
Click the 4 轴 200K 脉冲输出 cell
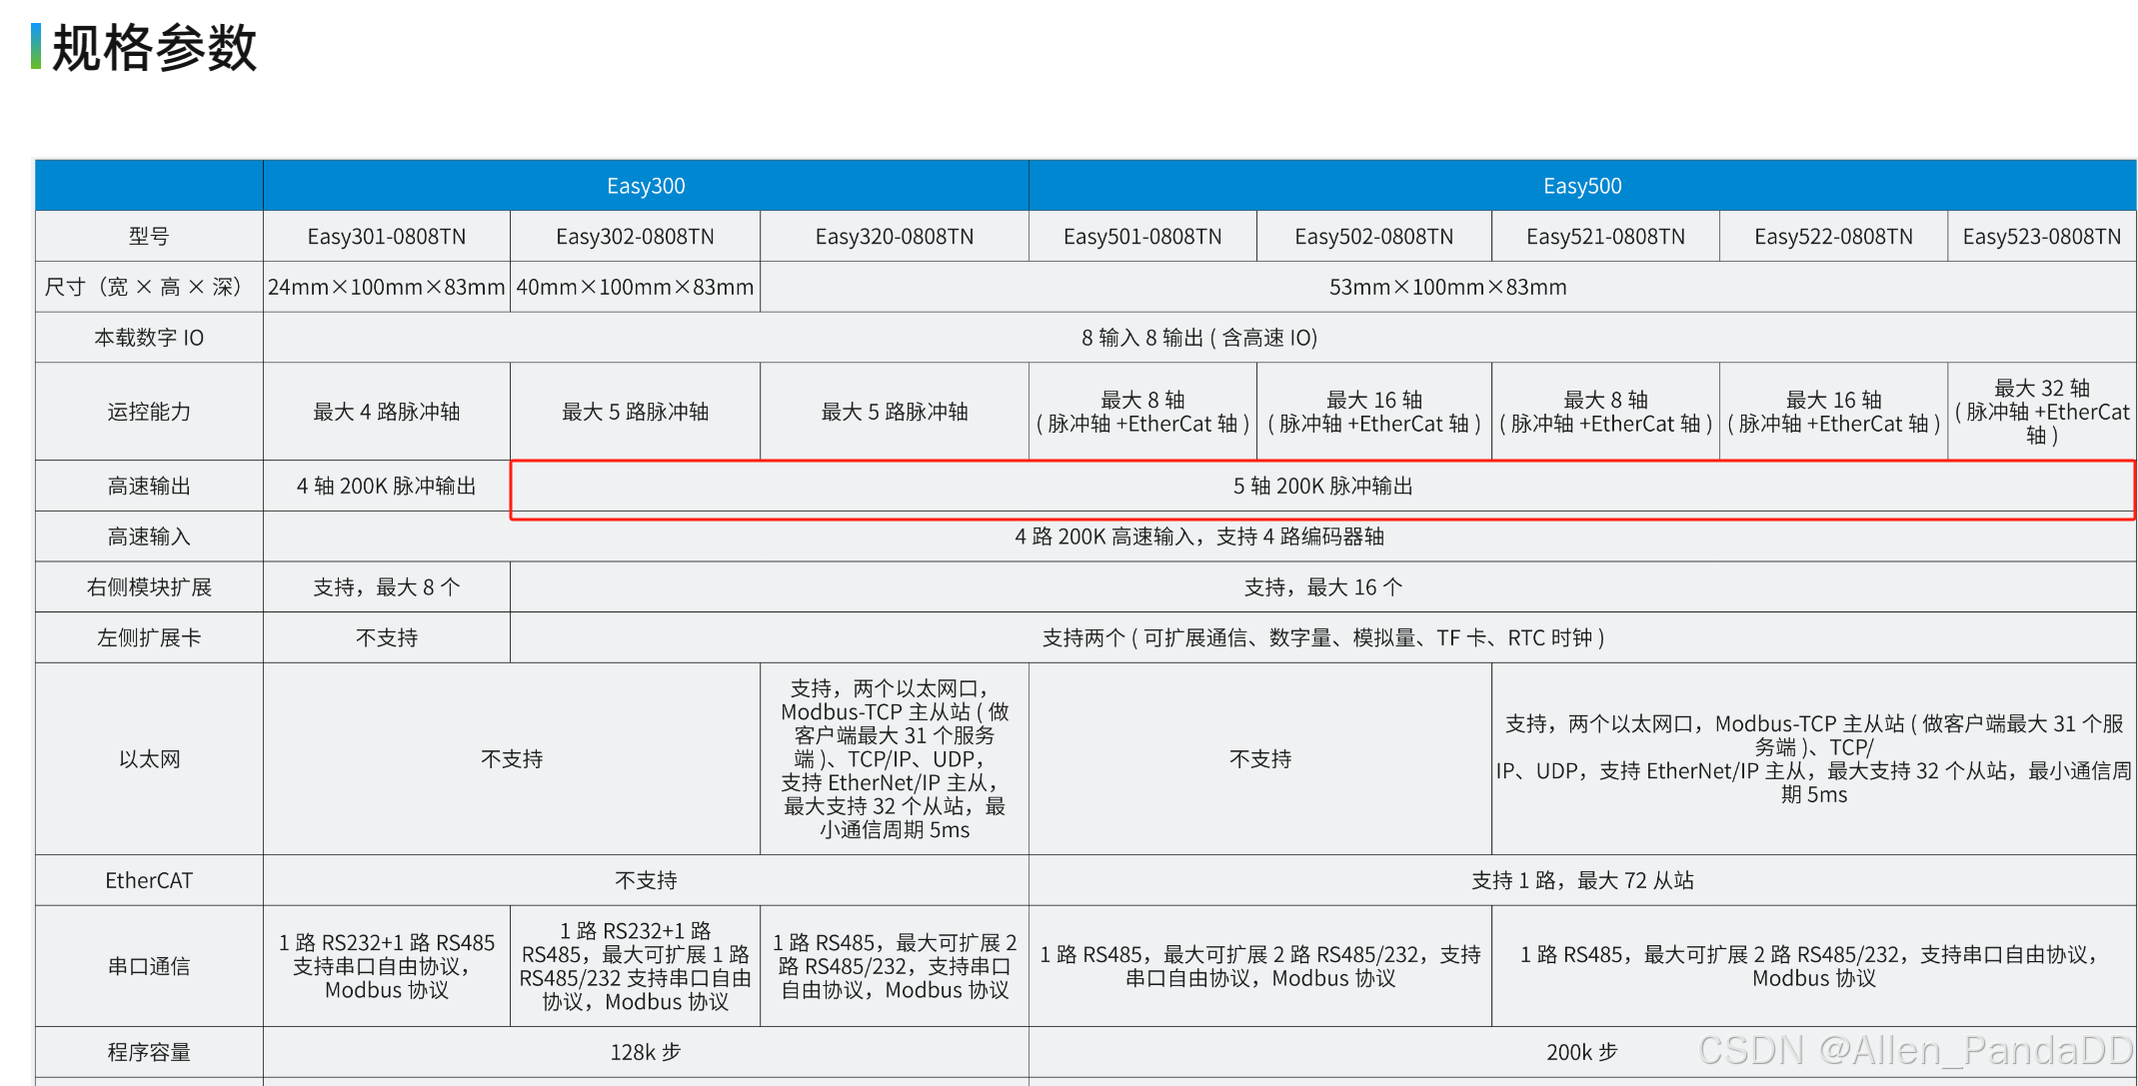click(387, 487)
